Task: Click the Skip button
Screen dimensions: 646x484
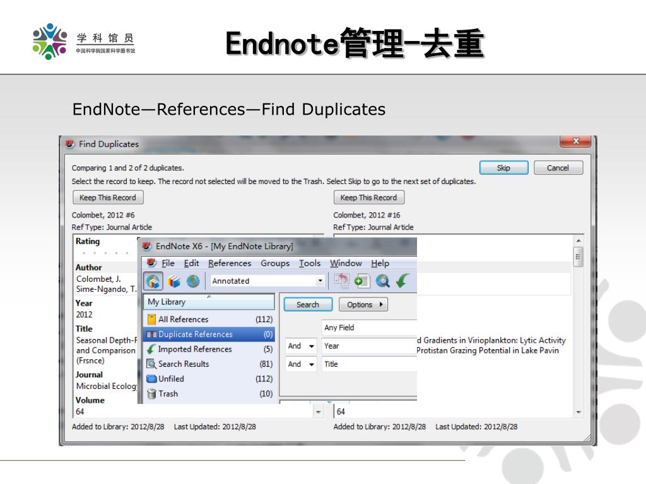Action: (503, 168)
